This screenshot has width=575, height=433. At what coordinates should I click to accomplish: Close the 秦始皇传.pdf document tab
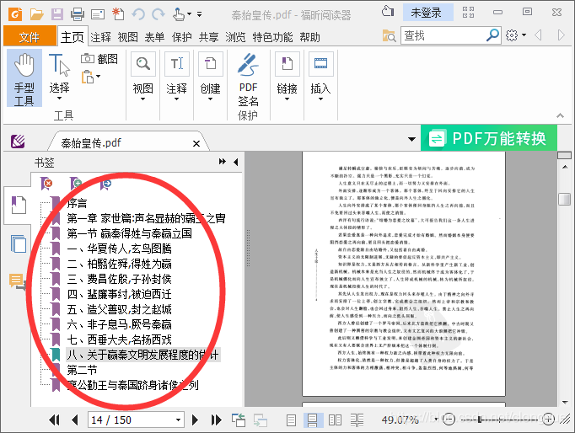196,143
